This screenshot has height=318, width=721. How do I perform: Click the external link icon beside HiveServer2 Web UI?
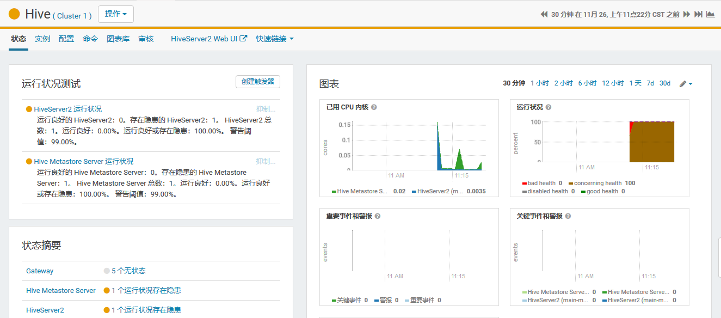[x=244, y=39]
